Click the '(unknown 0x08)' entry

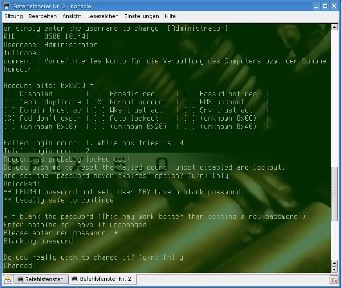tap(228, 118)
